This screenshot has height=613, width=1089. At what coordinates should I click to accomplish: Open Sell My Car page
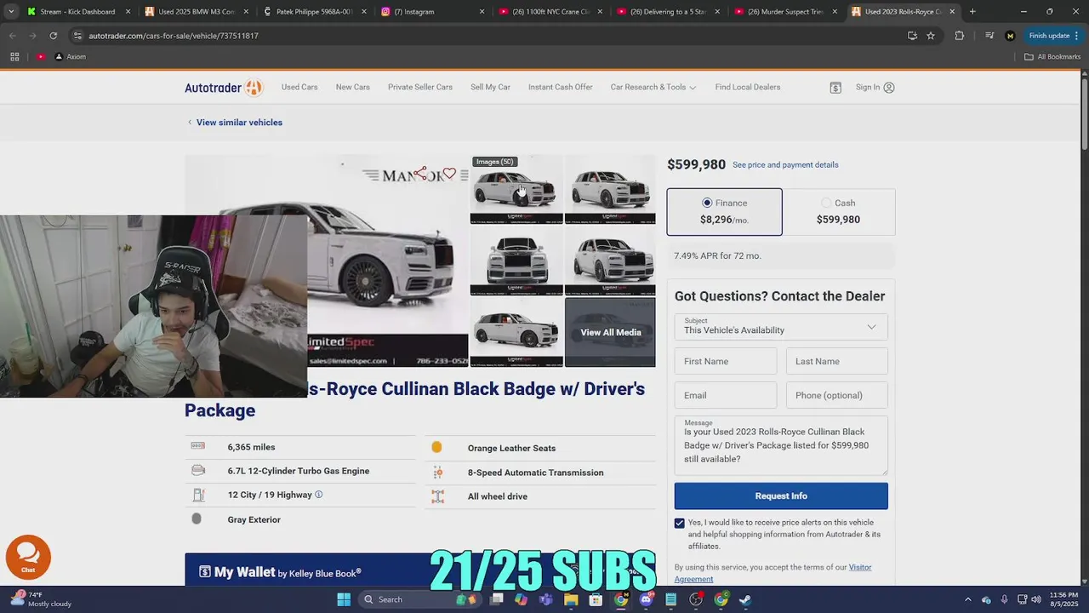pos(490,87)
